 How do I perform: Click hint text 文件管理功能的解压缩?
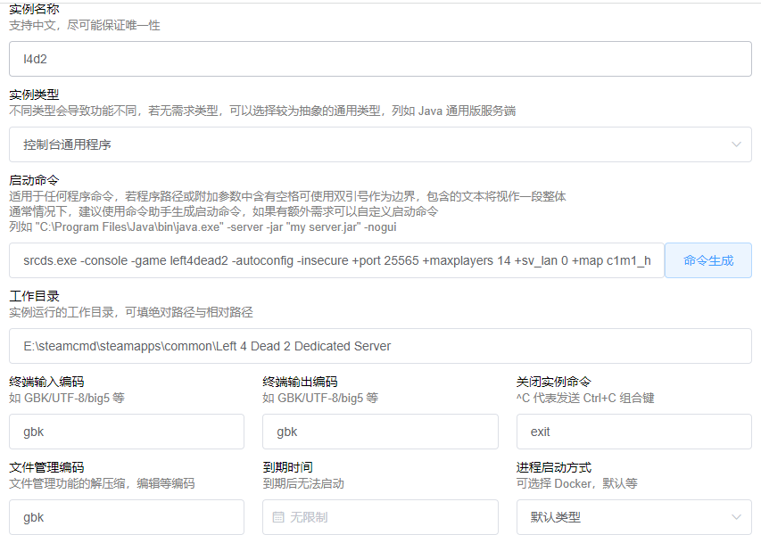point(102,483)
